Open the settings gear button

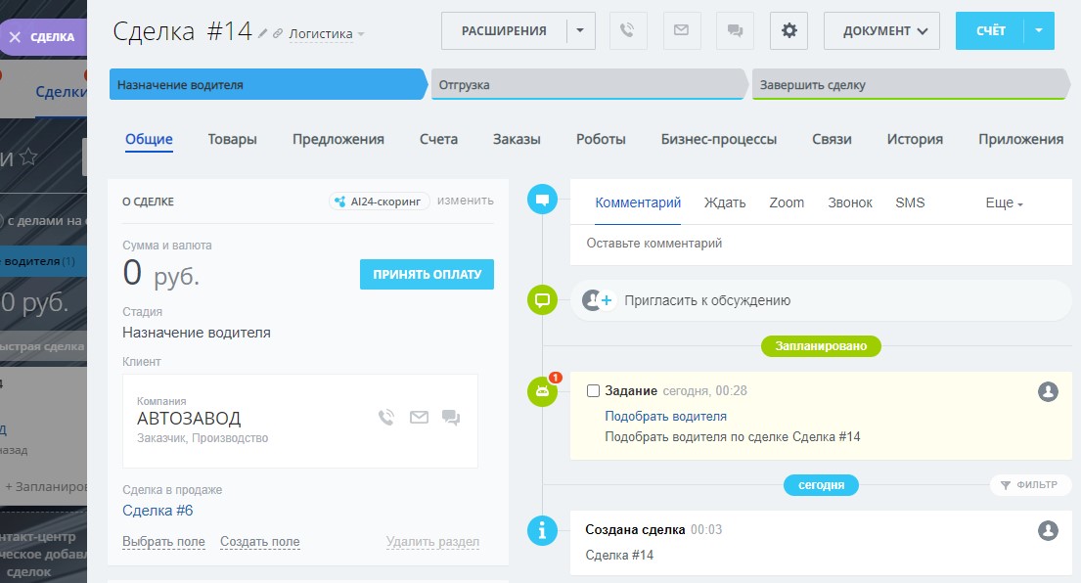788,30
